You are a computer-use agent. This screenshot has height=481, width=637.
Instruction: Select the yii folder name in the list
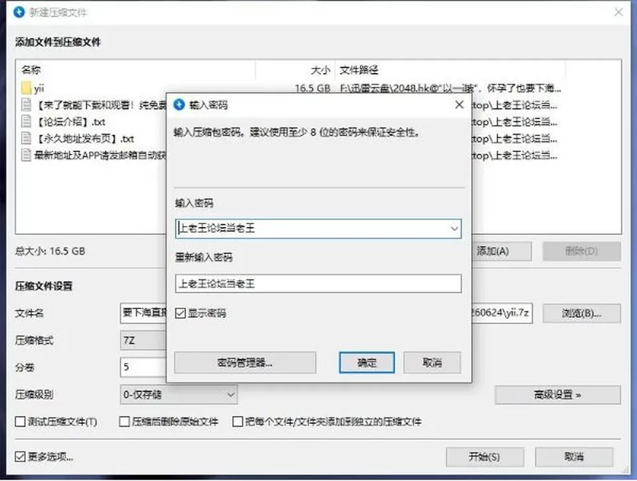coord(39,88)
